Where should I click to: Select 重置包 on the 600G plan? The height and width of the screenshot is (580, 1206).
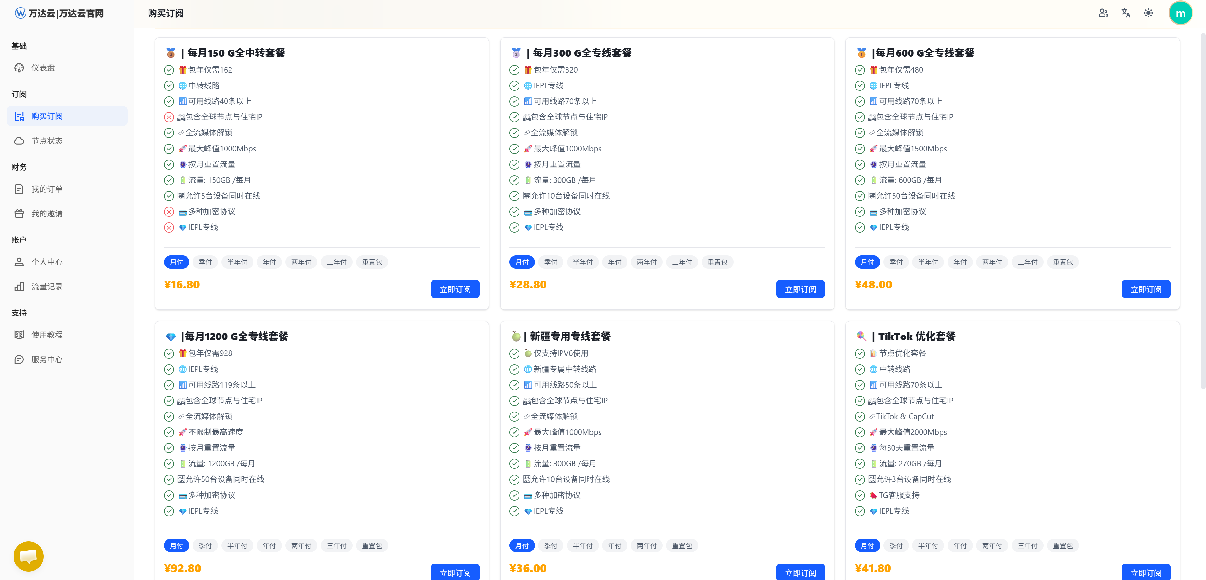point(1063,262)
